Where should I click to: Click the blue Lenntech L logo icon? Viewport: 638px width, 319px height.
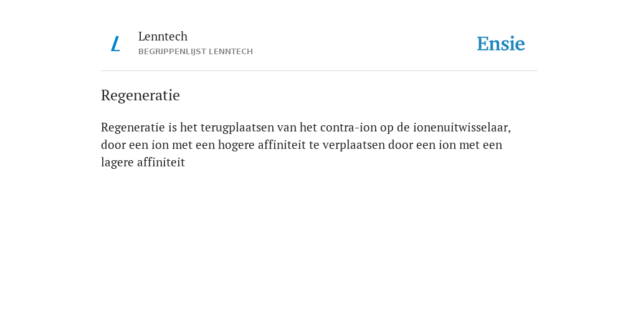pyautogui.click(x=115, y=44)
